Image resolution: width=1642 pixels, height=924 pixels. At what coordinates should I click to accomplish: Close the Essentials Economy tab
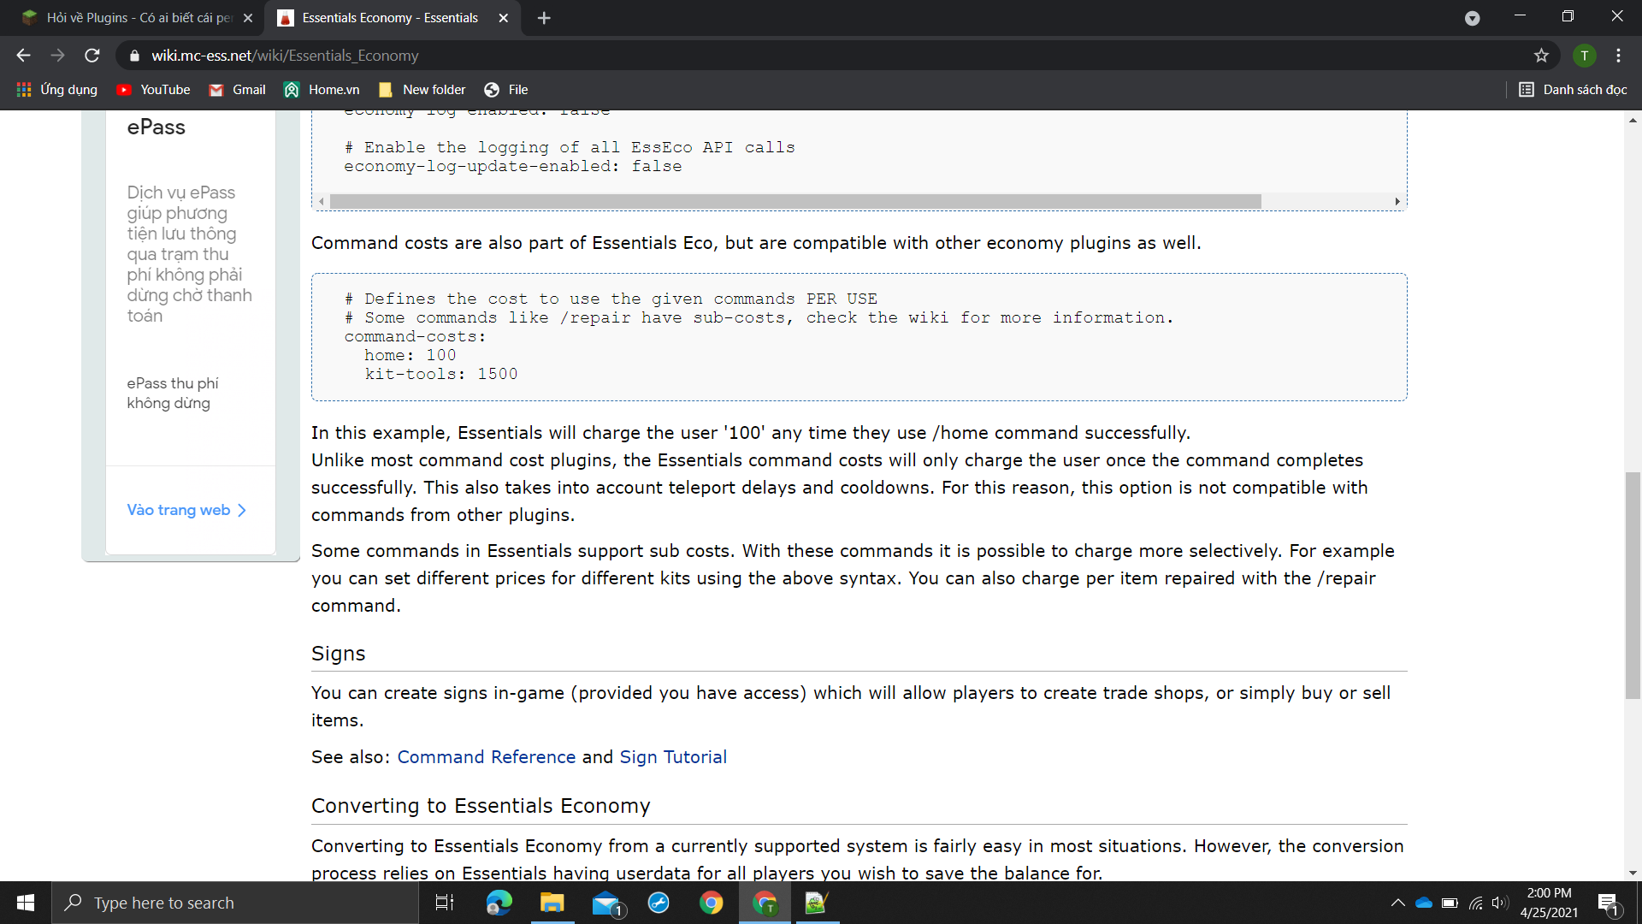504,18
